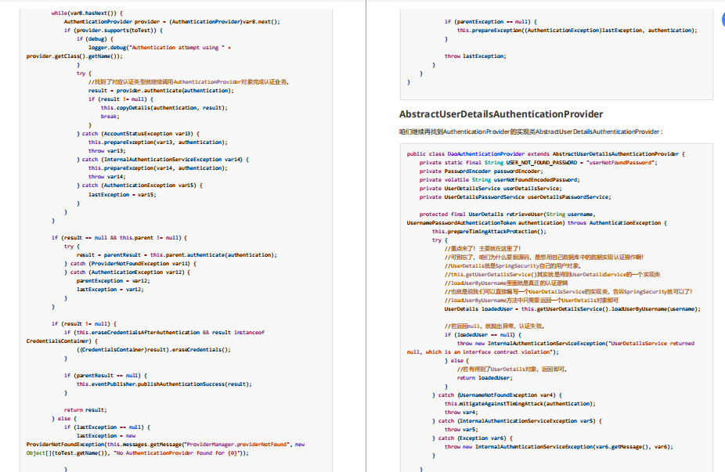Click the prepareTimingAttackProtection() call line
The height and width of the screenshot is (472, 725).
click(489, 232)
